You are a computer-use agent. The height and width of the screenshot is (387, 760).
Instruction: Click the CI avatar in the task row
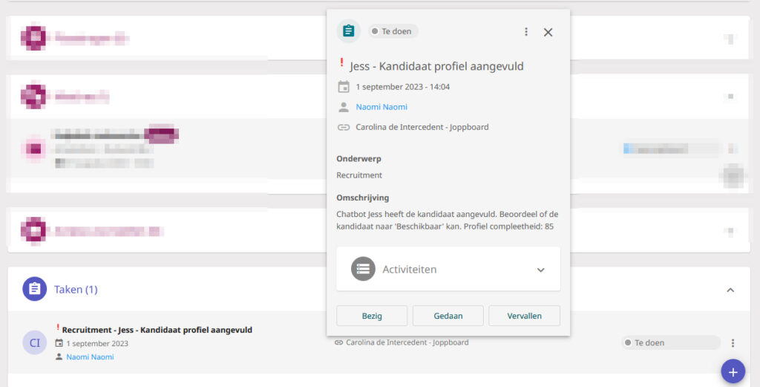click(x=35, y=343)
